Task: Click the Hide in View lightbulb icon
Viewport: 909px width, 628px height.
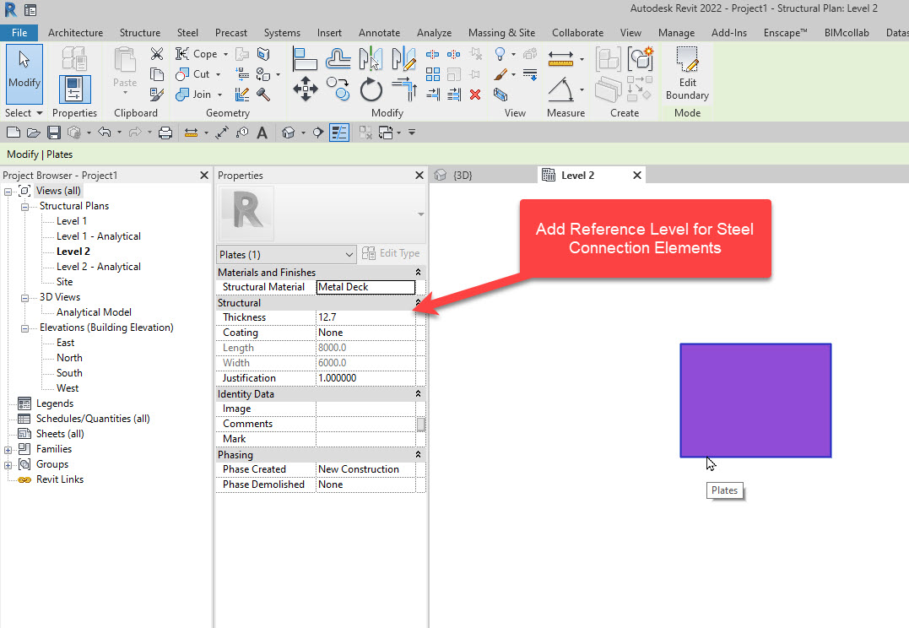Action: [500, 55]
